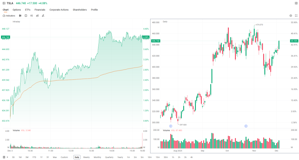Select the 10m interval
This screenshot has width=299, height=160.
[150, 157]
